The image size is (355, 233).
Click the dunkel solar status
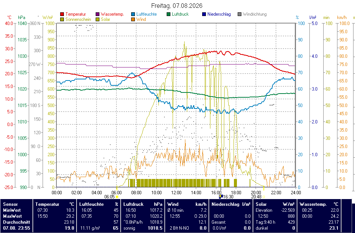coord(262,228)
